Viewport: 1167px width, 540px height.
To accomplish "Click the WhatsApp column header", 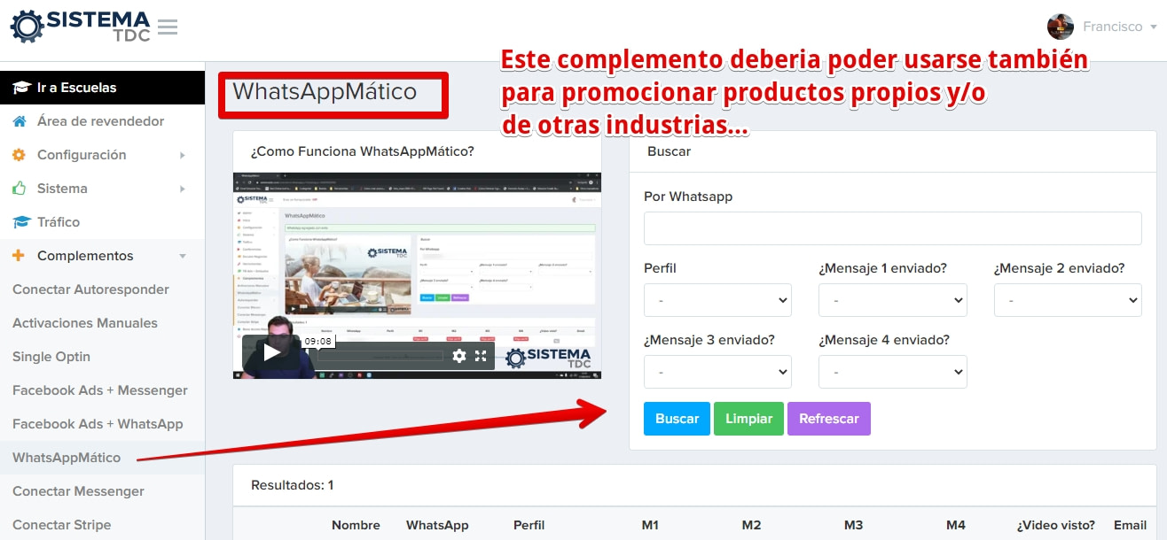I will coord(437,525).
